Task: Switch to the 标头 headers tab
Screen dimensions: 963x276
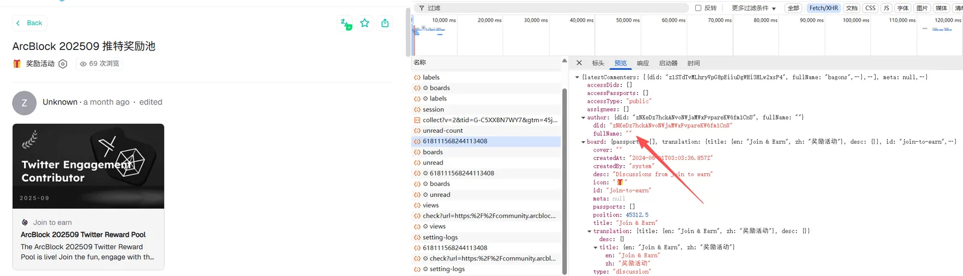Action: pos(598,63)
